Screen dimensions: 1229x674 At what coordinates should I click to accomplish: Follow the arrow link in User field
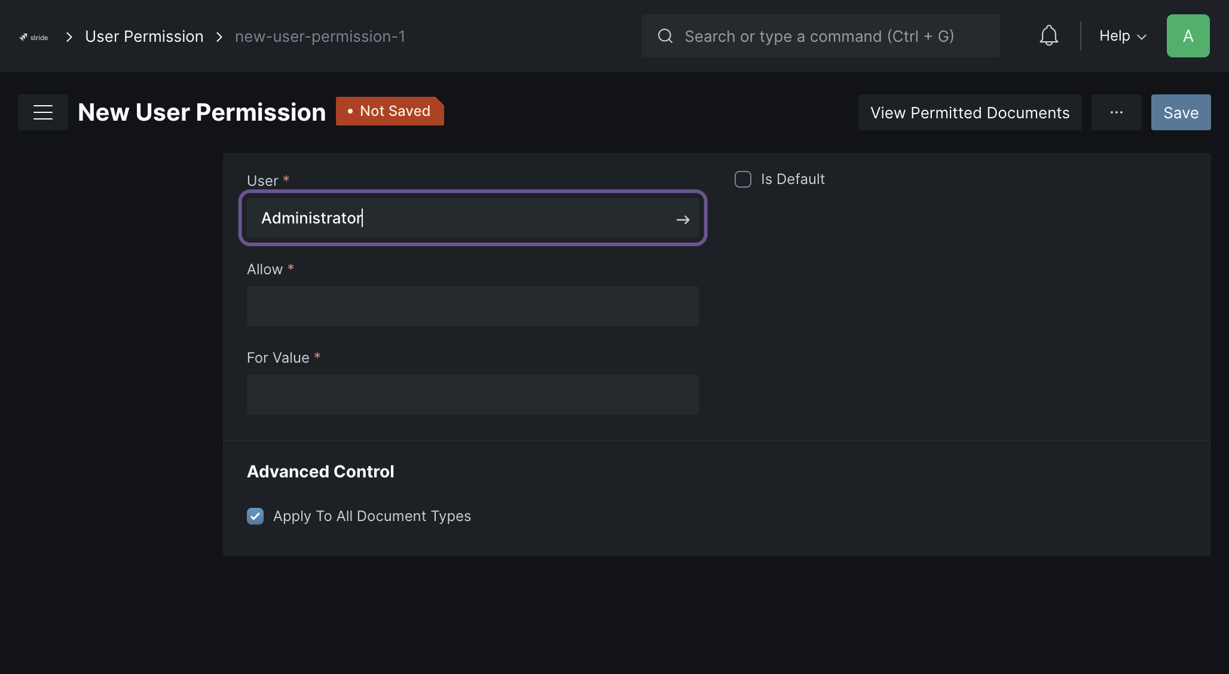(683, 220)
